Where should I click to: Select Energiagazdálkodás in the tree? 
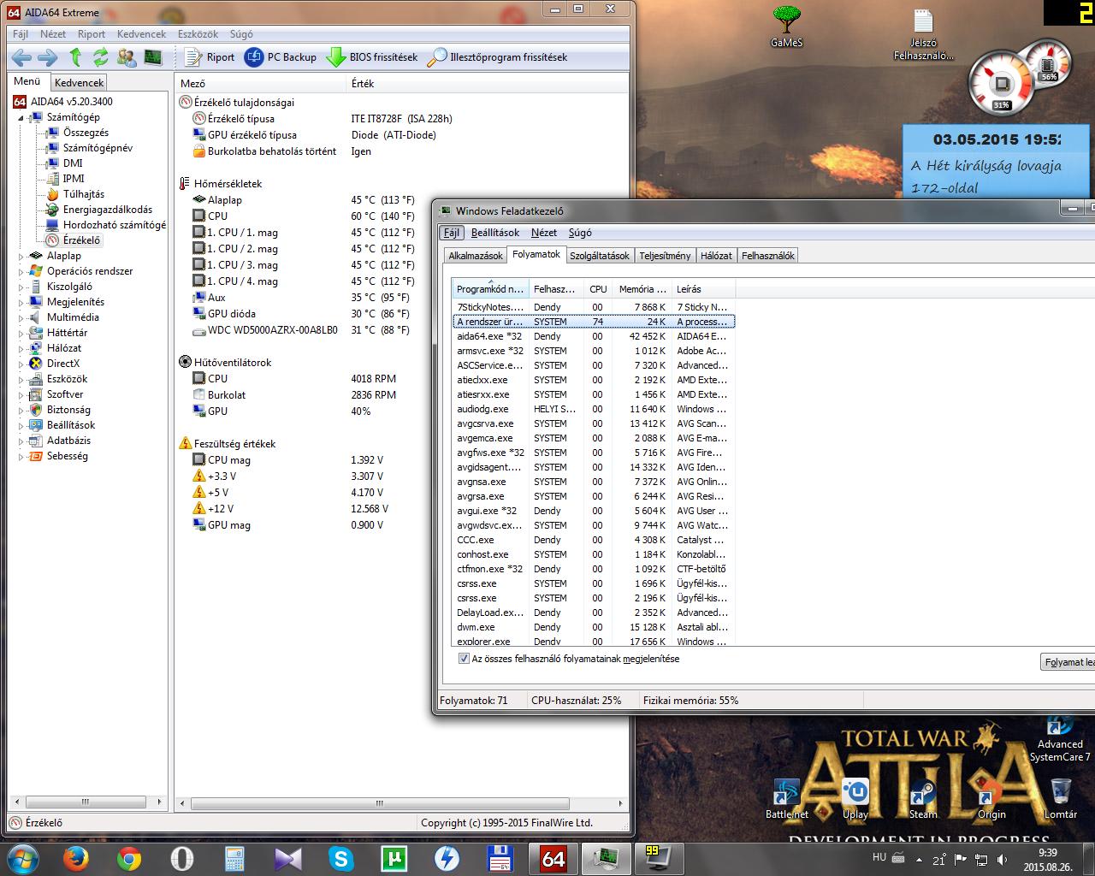107,210
